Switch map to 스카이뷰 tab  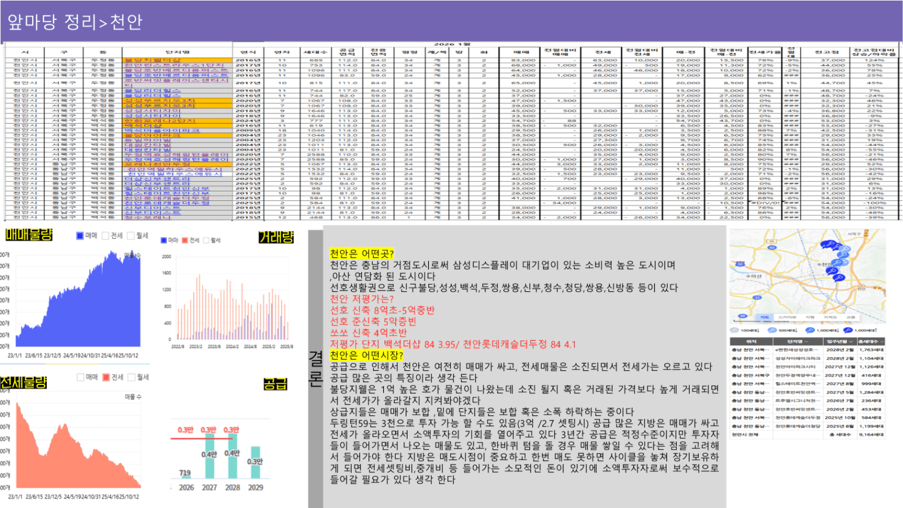pyautogui.click(x=787, y=317)
